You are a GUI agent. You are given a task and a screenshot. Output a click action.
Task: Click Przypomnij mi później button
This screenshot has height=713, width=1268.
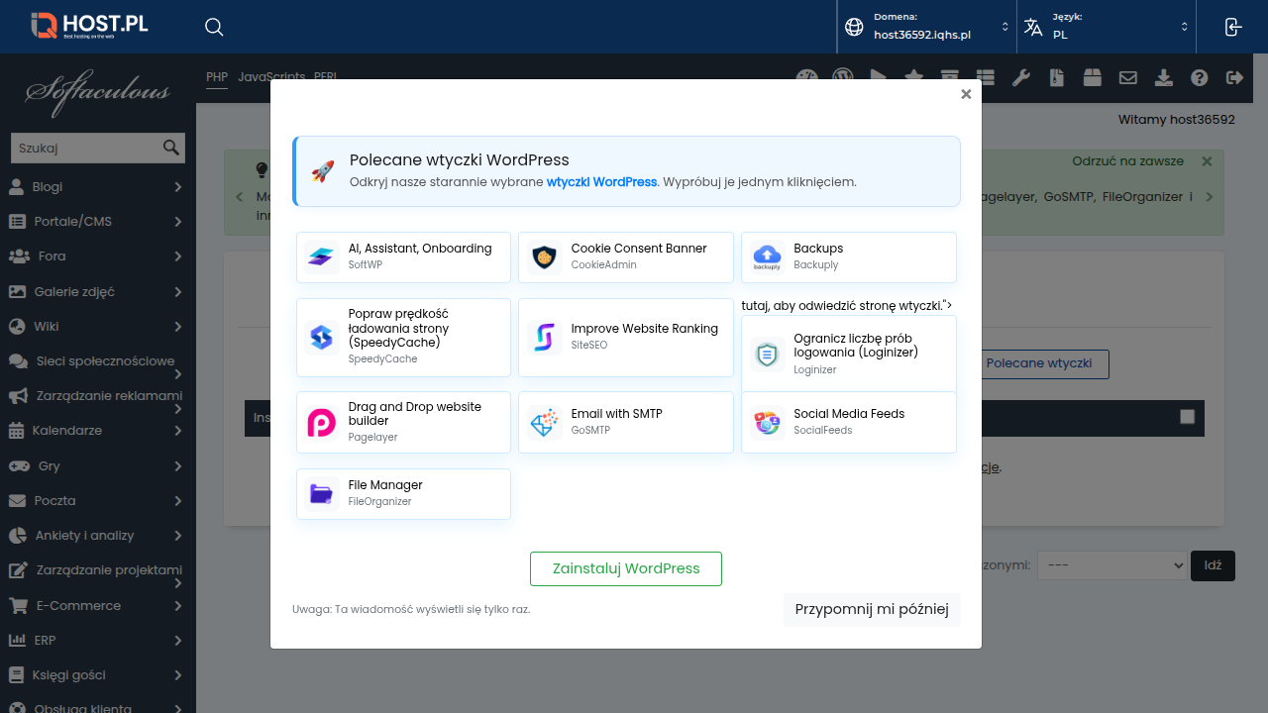(x=872, y=609)
